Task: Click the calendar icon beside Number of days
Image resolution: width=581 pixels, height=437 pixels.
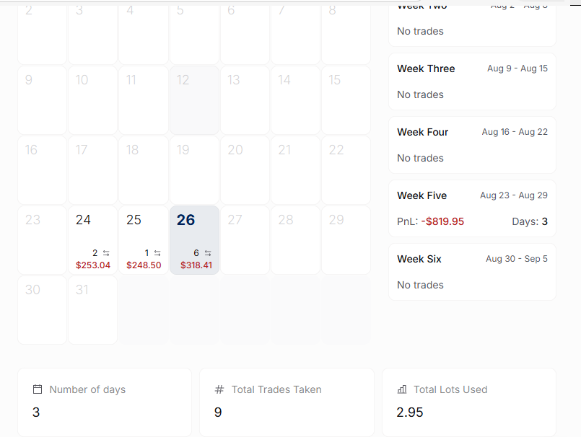Action: coord(38,389)
